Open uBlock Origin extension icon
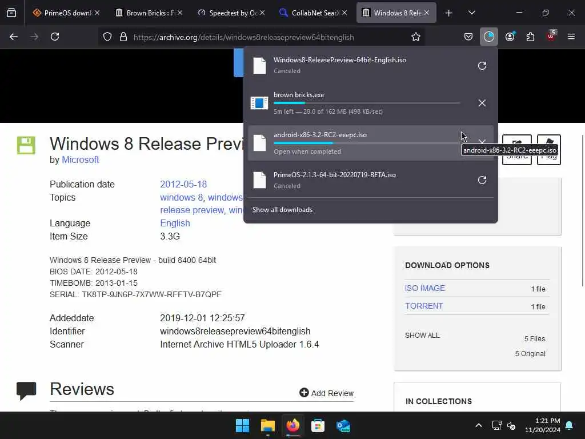The height and width of the screenshot is (439, 585). click(x=551, y=36)
